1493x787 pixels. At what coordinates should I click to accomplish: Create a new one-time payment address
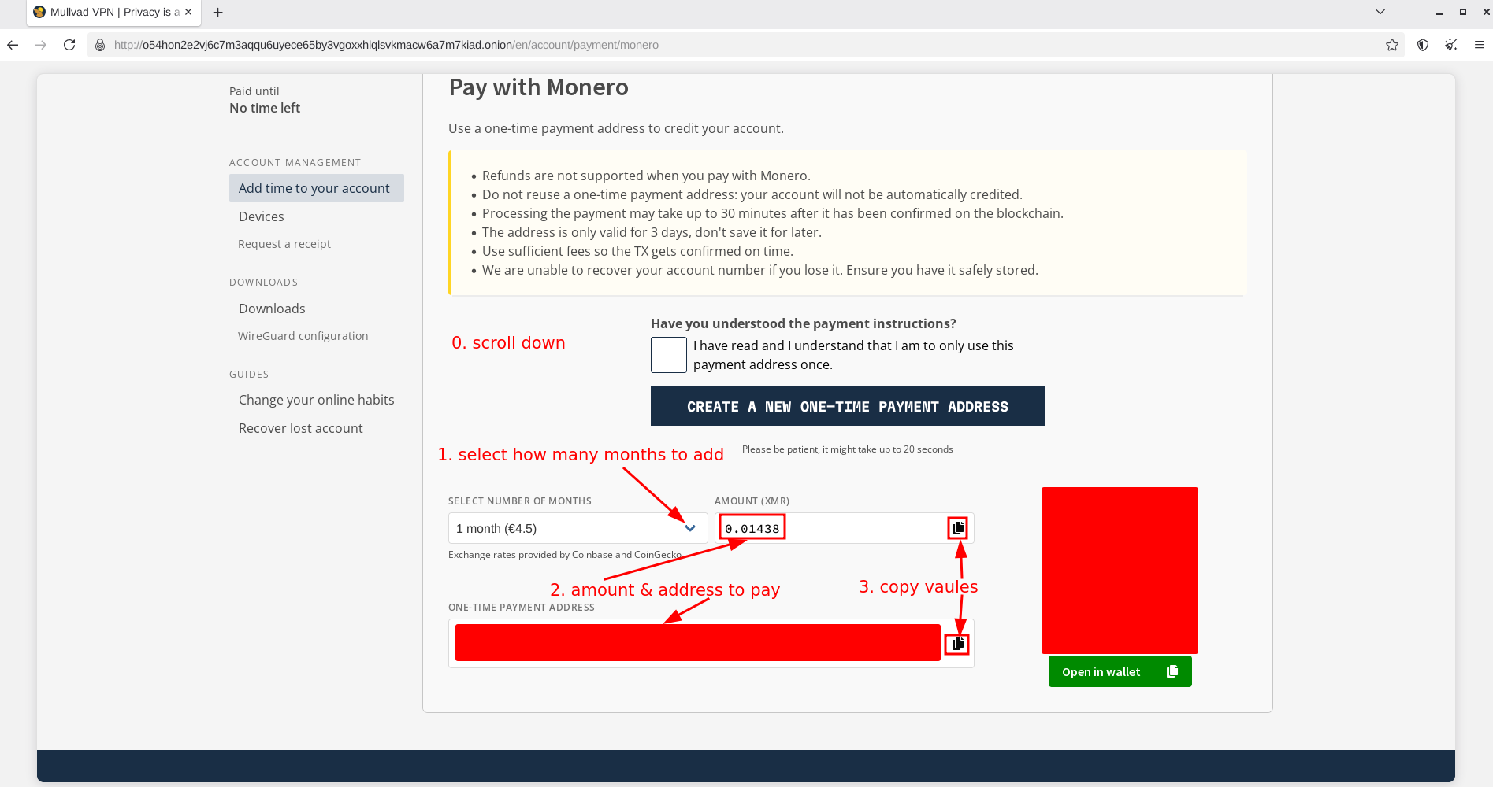(847, 406)
